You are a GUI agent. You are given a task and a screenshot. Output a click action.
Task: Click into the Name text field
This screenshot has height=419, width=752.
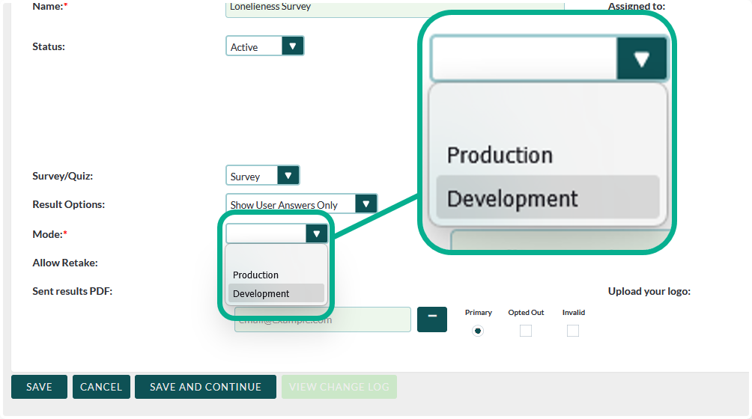coord(395,8)
